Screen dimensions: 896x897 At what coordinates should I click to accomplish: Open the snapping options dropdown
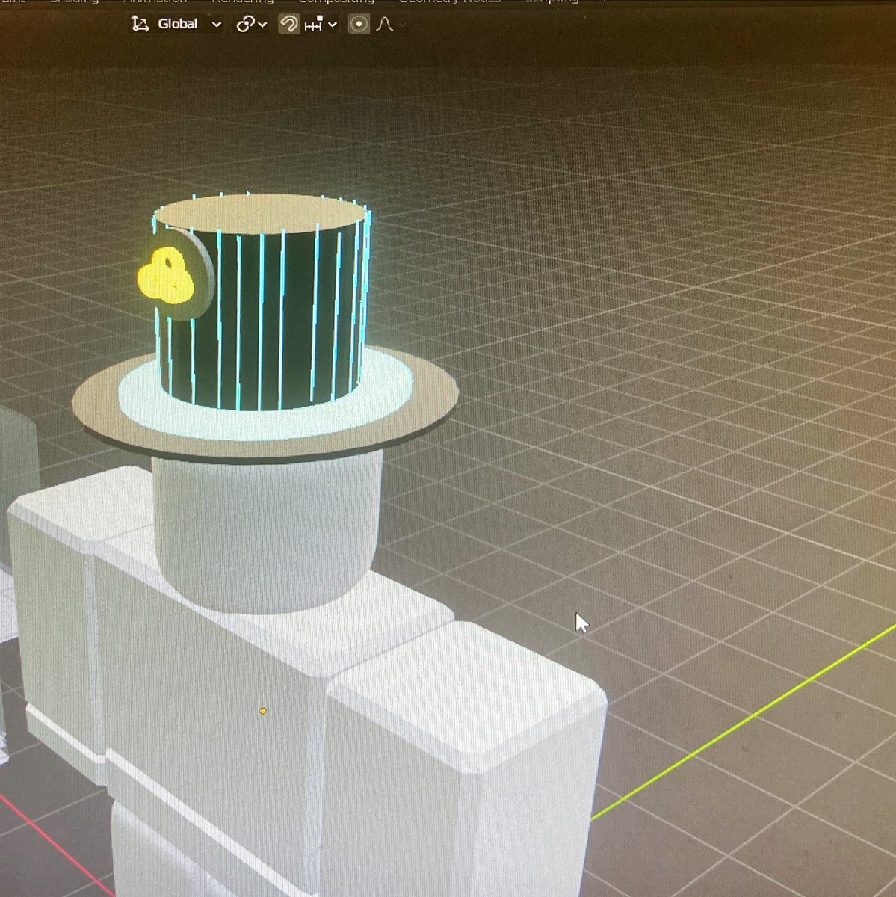[321, 25]
